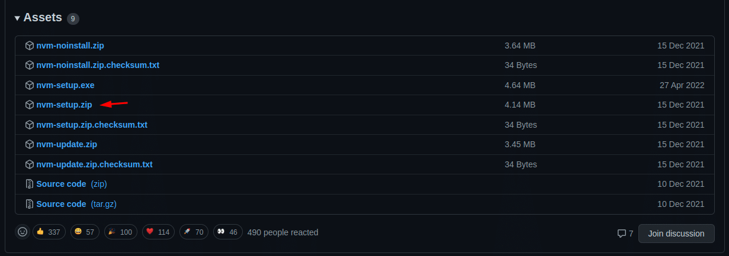Toggle the rocket reaction with 70

tap(193, 232)
